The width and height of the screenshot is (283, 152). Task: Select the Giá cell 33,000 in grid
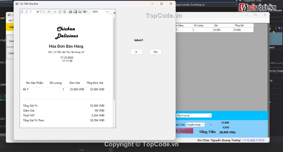(223, 30)
